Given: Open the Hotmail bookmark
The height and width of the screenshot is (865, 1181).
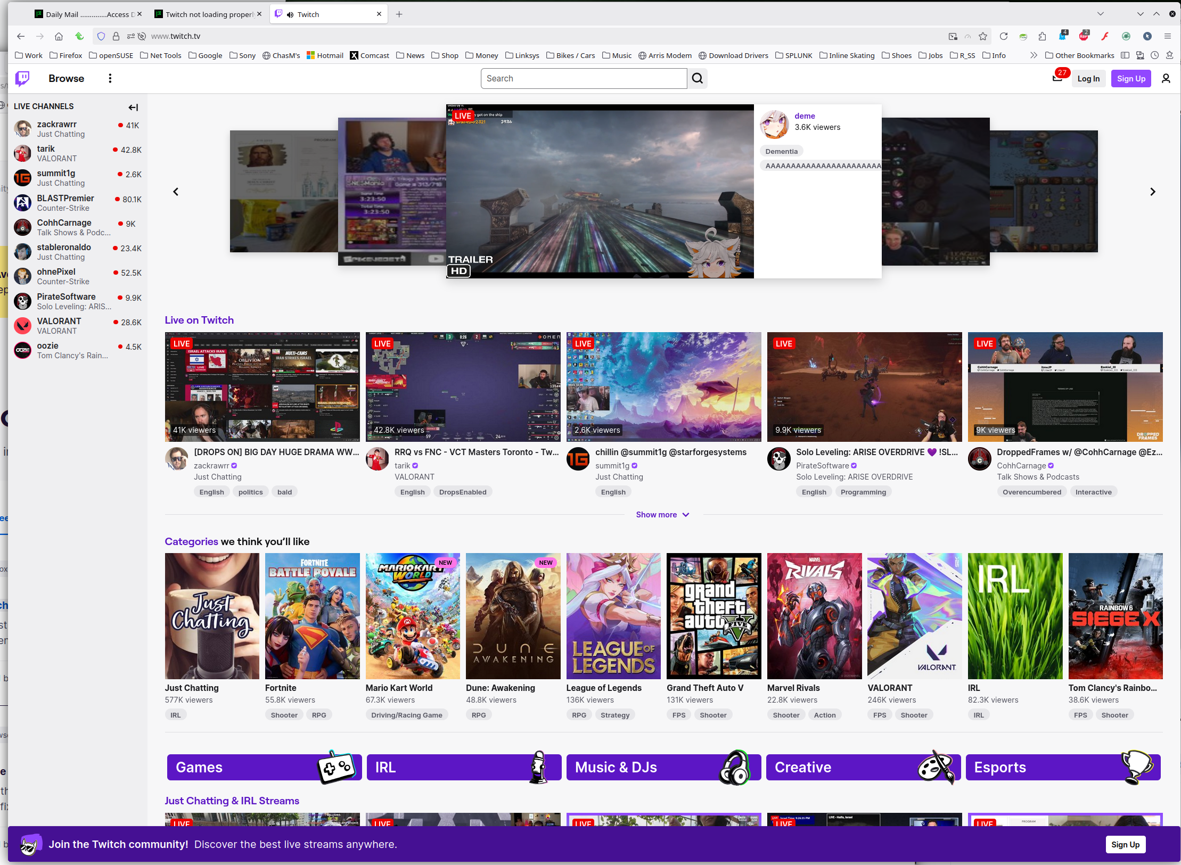Looking at the screenshot, I should 325,55.
